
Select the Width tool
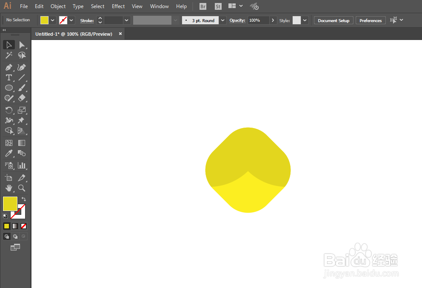(9, 120)
